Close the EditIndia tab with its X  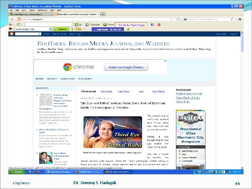[98, 14]
